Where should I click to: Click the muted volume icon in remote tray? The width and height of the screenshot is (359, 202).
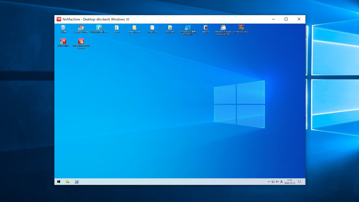click(x=277, y=182)
